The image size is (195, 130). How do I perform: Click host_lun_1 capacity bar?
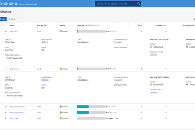coord(91,31)
